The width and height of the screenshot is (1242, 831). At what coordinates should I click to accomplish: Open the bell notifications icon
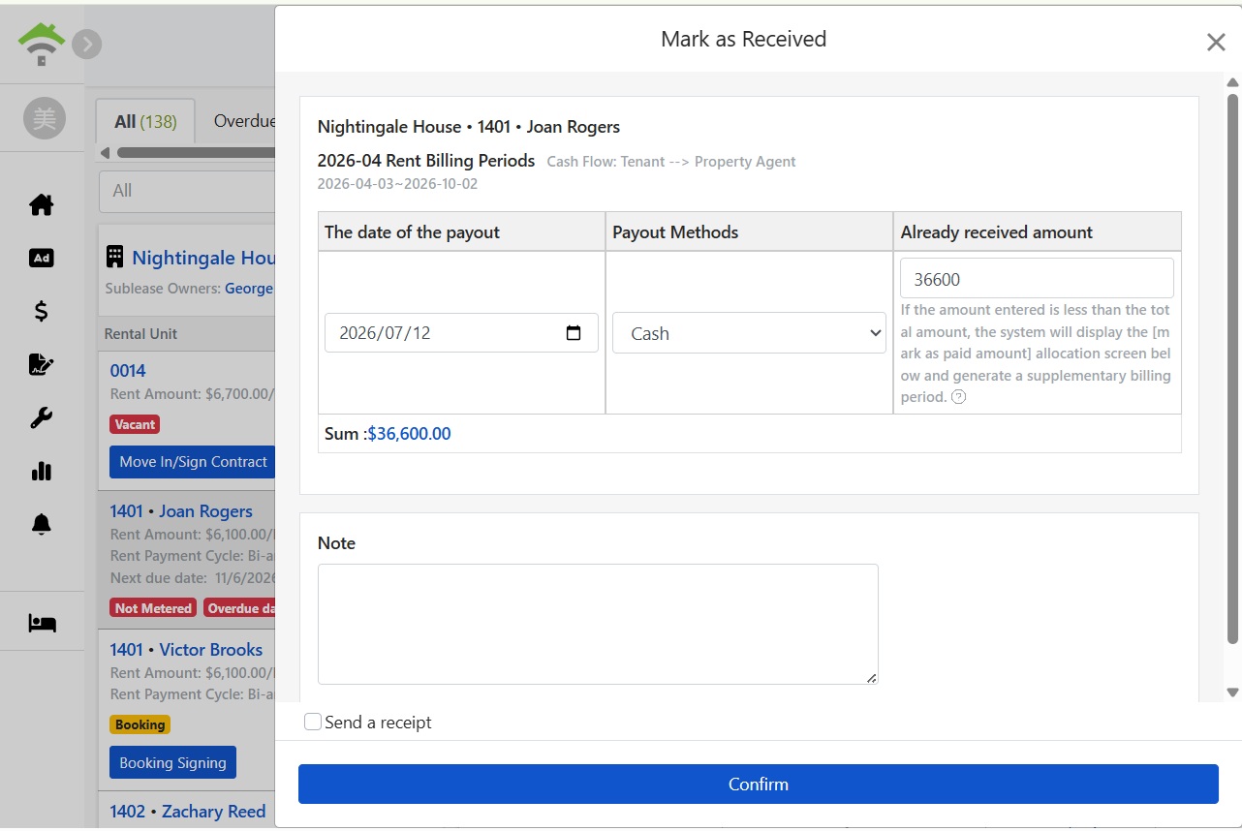coord(42,525)
